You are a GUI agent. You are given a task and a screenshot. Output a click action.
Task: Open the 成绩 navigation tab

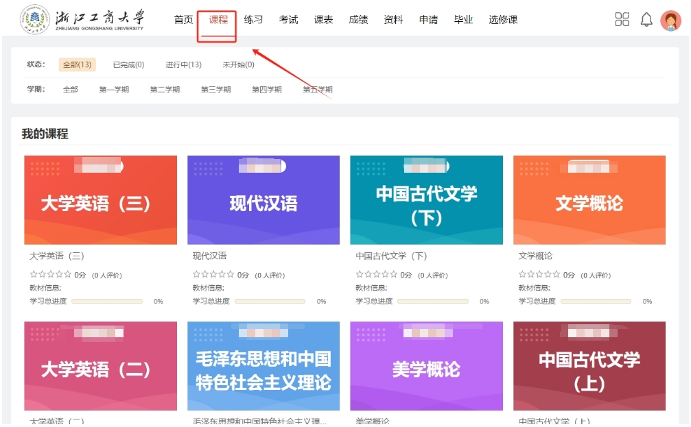coord(358,20)
